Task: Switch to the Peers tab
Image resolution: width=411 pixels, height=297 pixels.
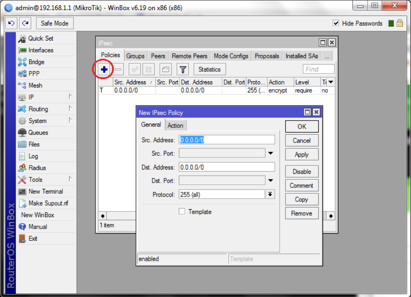Action: click(x=158, y=56)
